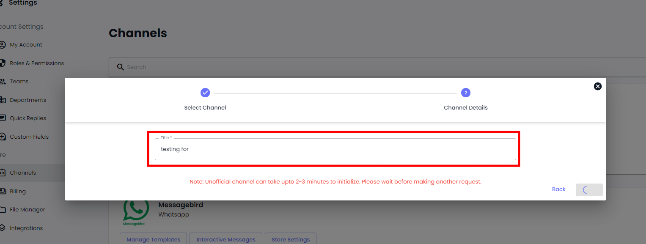Click the Integrations layers icon
This screenshot has height=244, width=646.
(3, 228)
